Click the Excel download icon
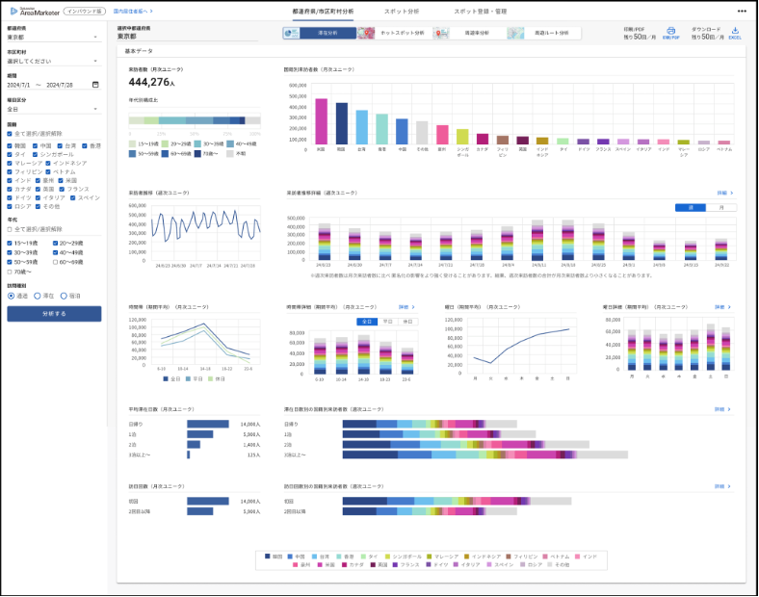Screen dimensions: 759x597 pyautogui.click(x=735, y=31)
